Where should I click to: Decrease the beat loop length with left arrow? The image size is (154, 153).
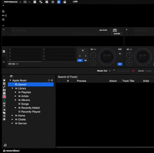click(x=80, y=56)
